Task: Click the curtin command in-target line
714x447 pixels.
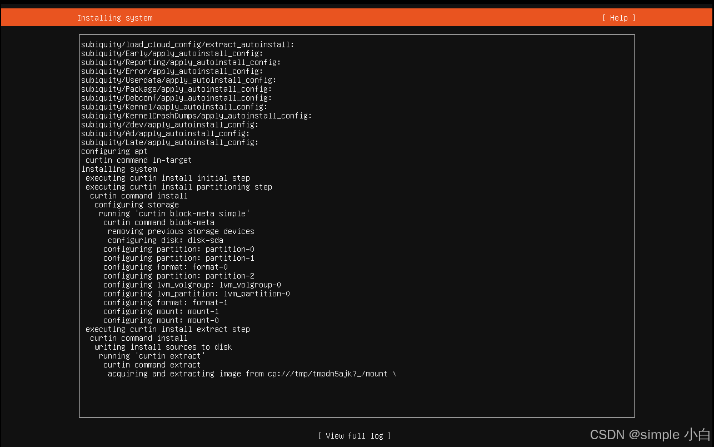Action: (x=139, y=160)
